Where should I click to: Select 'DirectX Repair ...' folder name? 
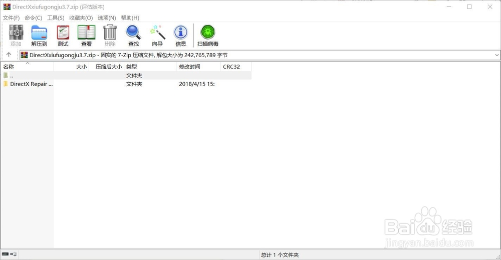point(31,84)
